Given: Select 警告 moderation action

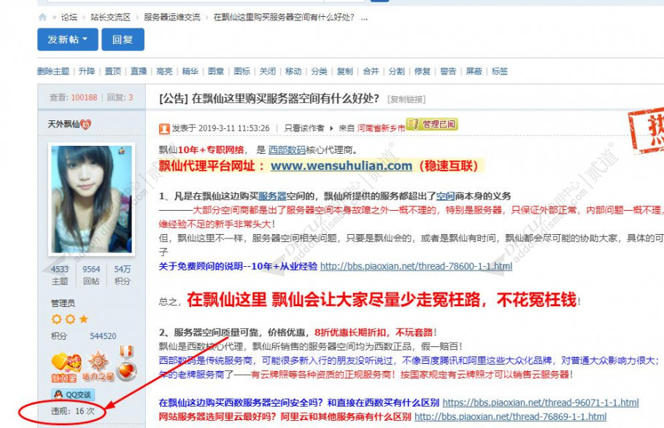Looking at the screenshot, I should 448,71.
